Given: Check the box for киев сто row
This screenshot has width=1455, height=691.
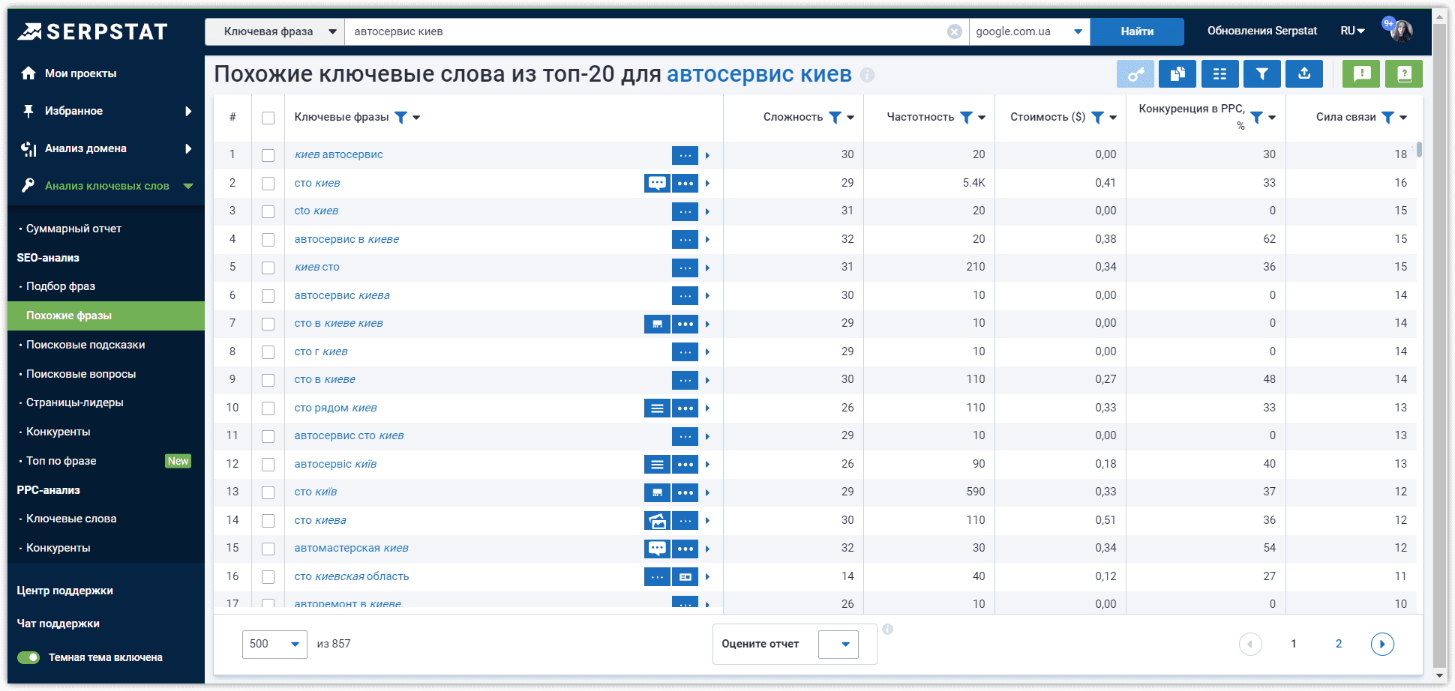Looking at the screenshot, I should pos(268,268).
